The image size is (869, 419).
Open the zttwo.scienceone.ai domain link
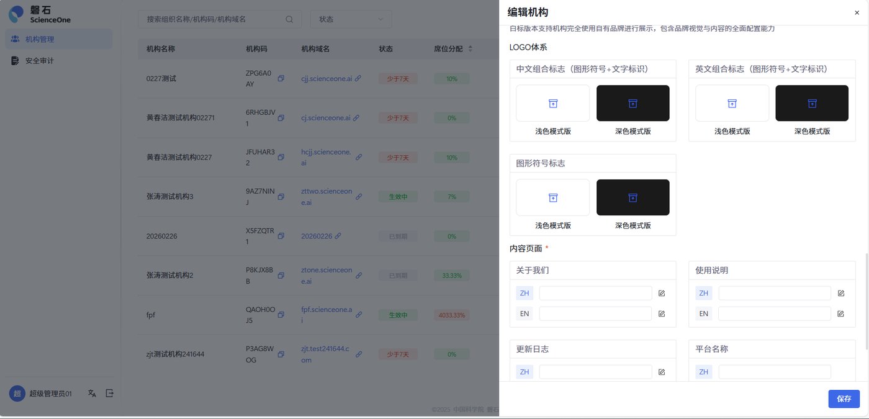pyautogui.click(x=326, y=196)
